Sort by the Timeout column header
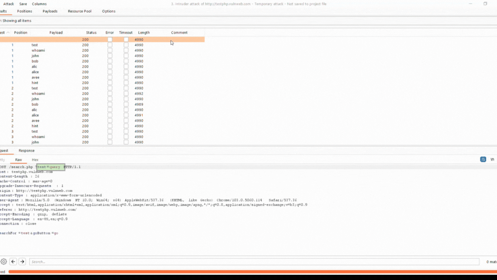This screenshot has height=280, width=497. click(x=126, y=32)
